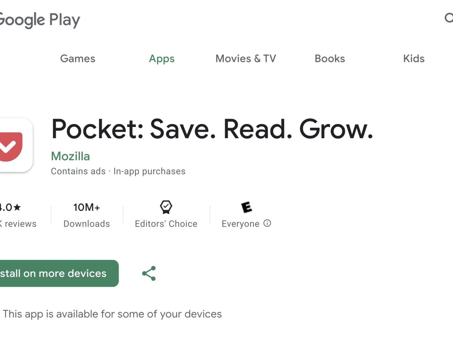Go to the Books tab
The height and width of the screenshot is (340, 453).
click(330, 59)
